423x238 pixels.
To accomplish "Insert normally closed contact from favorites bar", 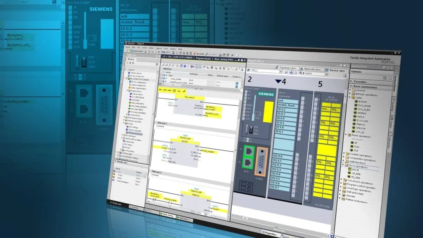I will [x=165, y=90].
